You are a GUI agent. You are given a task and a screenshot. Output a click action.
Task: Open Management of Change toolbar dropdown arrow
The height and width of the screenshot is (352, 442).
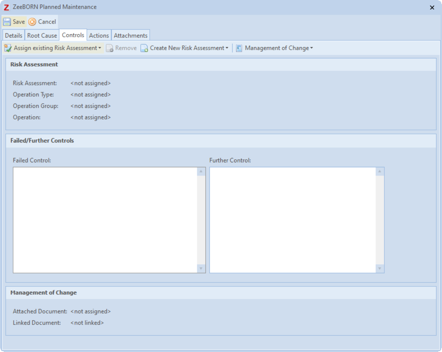point(311,48)
